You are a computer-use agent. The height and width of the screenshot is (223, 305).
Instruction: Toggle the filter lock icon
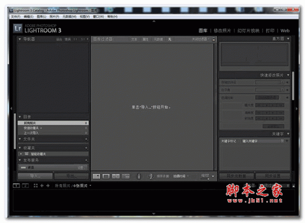coord(213,39)
